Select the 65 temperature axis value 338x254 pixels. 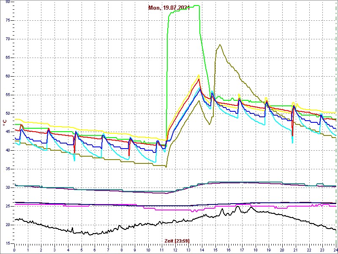pos(8,58)
